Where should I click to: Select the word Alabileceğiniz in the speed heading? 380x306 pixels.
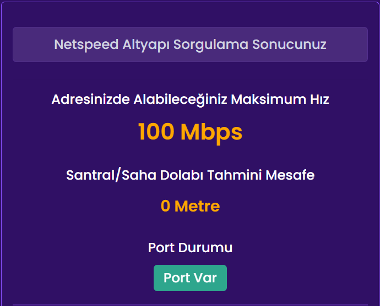181,100
